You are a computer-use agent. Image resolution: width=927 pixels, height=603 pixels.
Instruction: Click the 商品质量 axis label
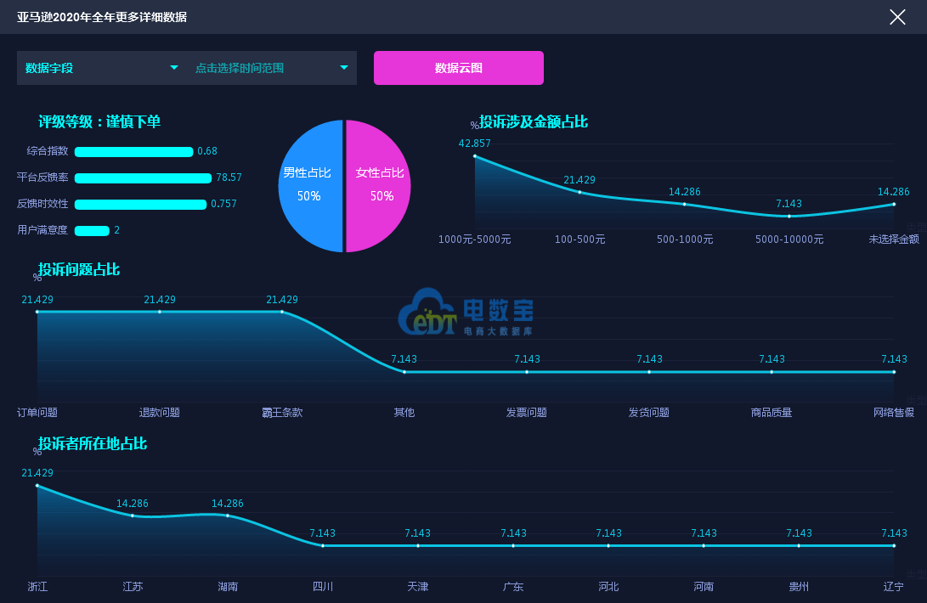772,413
